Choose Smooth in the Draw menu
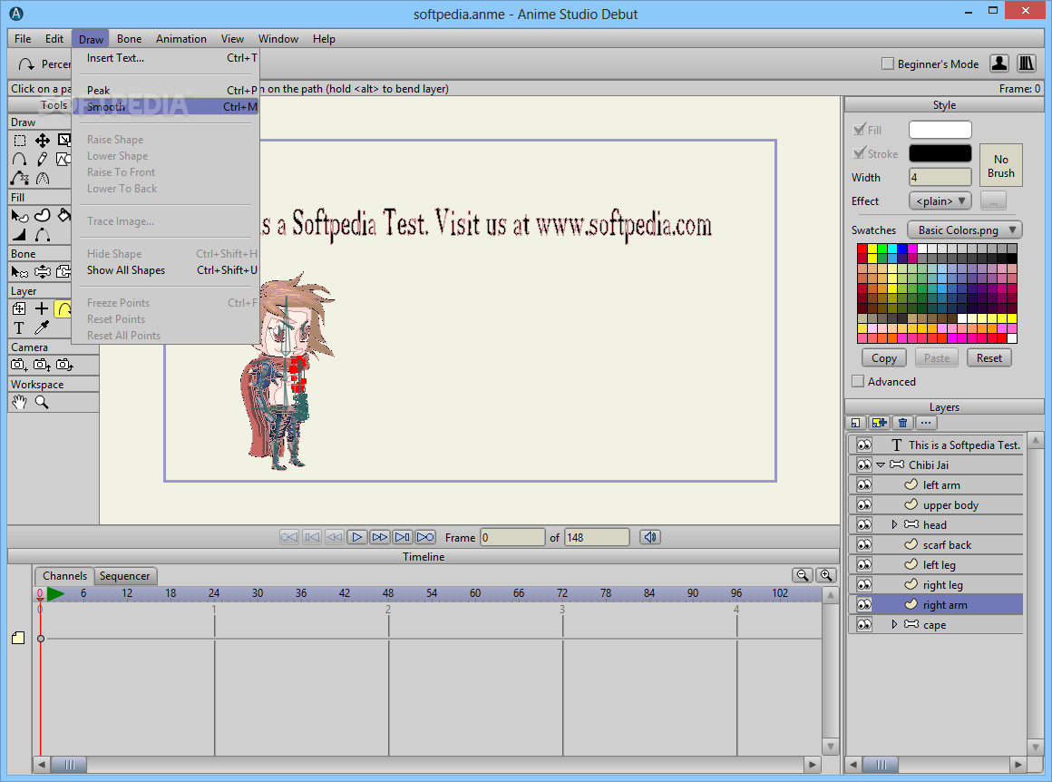 click(x=166, y=106)
